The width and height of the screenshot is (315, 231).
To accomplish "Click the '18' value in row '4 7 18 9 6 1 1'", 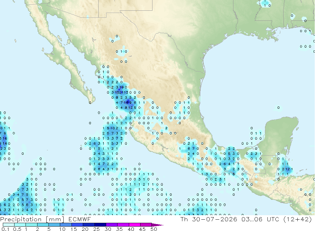I will (126, 102).
